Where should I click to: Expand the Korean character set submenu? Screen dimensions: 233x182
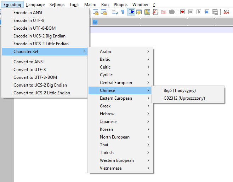click(120, 129)
